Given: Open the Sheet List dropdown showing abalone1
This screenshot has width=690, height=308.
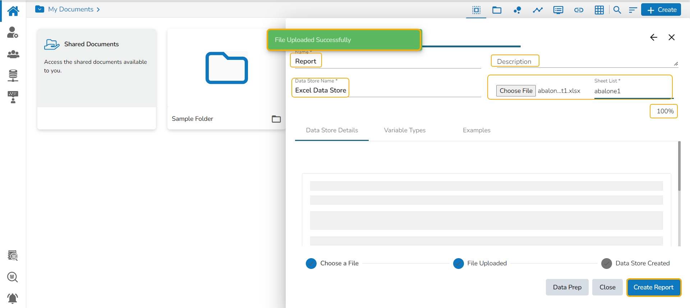Looking at the screenshot, I should (x=632, y=91).
